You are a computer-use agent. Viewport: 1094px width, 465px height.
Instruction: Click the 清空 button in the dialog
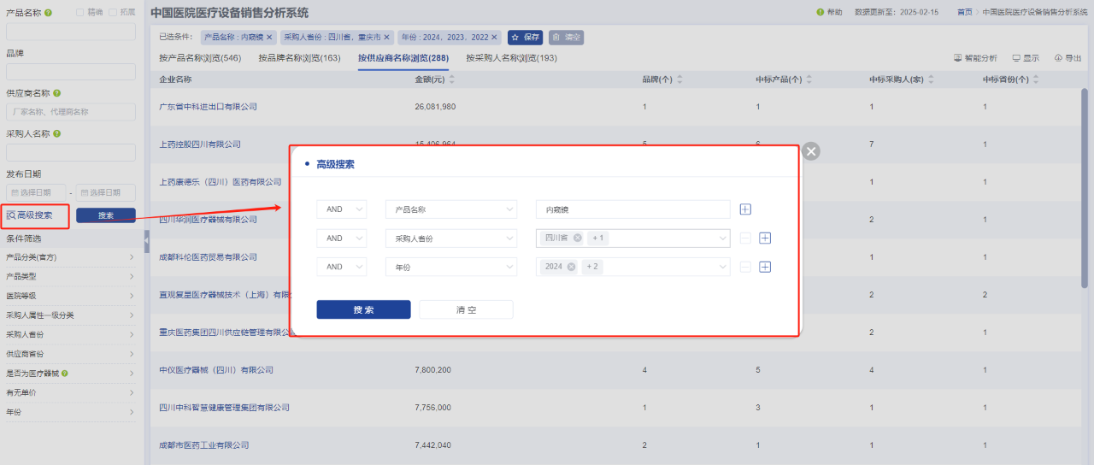466,309
